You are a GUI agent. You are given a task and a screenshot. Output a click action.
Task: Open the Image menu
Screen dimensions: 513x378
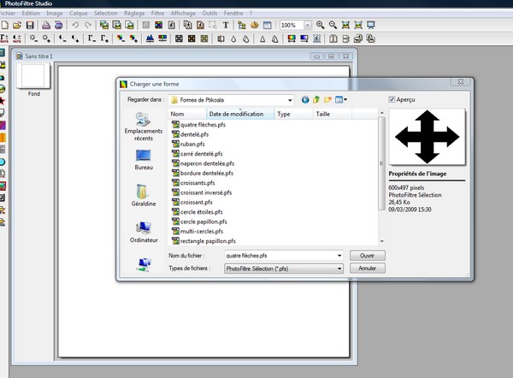[x=55, y=13]
